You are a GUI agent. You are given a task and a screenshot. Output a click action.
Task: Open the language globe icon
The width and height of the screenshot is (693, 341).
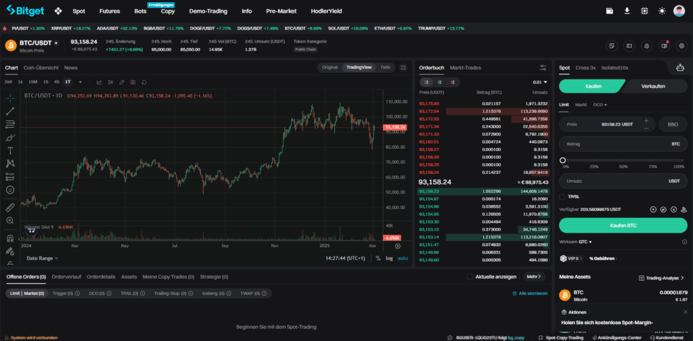(644, 11)
